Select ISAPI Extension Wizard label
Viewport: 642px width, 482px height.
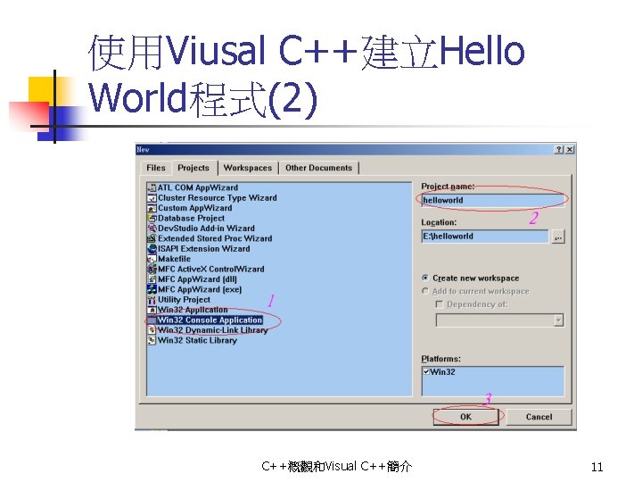(x=204, y=249)
